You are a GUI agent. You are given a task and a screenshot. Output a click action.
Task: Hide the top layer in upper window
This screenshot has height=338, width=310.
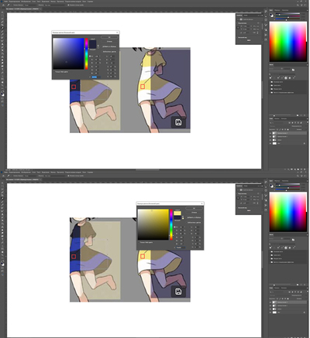tap(270, 133)
